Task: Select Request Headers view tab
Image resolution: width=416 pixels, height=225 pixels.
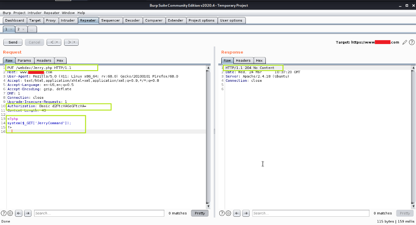Action: (44, 61)
